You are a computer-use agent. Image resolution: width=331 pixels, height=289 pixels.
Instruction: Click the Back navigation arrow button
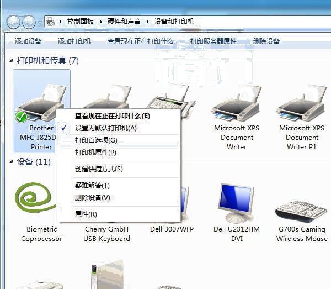coord(13,22)
